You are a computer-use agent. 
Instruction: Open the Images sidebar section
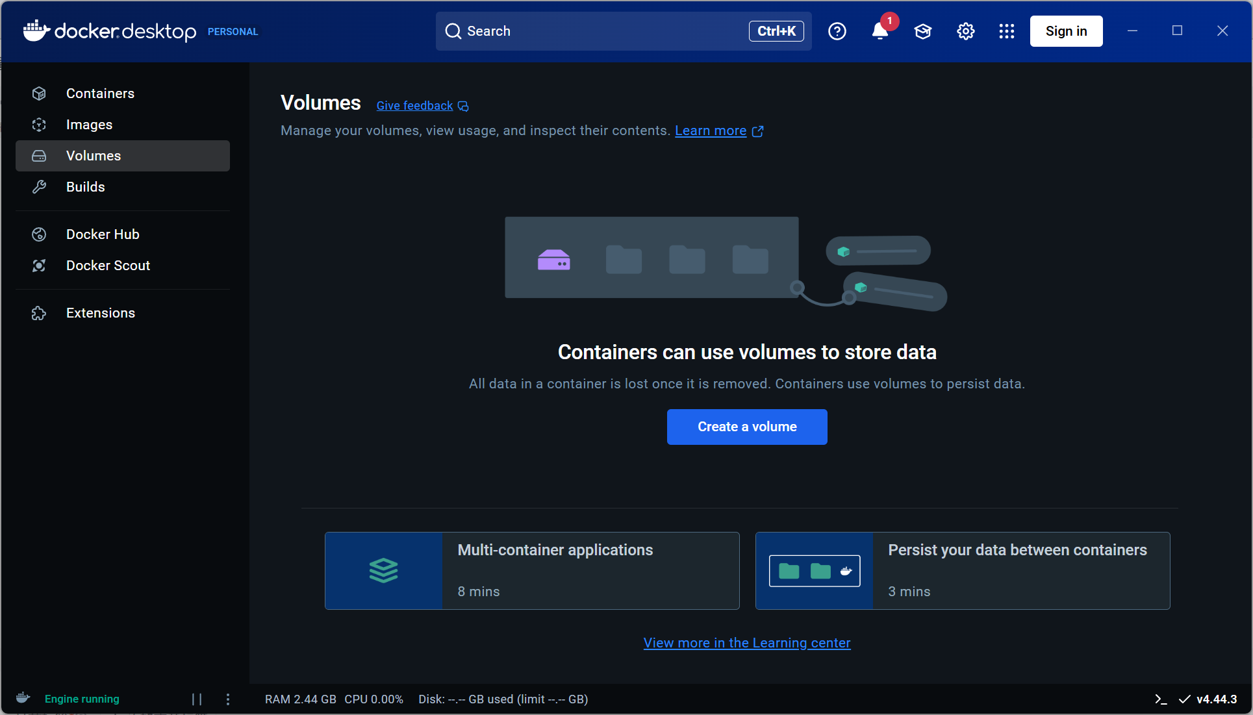pos(123,125)
